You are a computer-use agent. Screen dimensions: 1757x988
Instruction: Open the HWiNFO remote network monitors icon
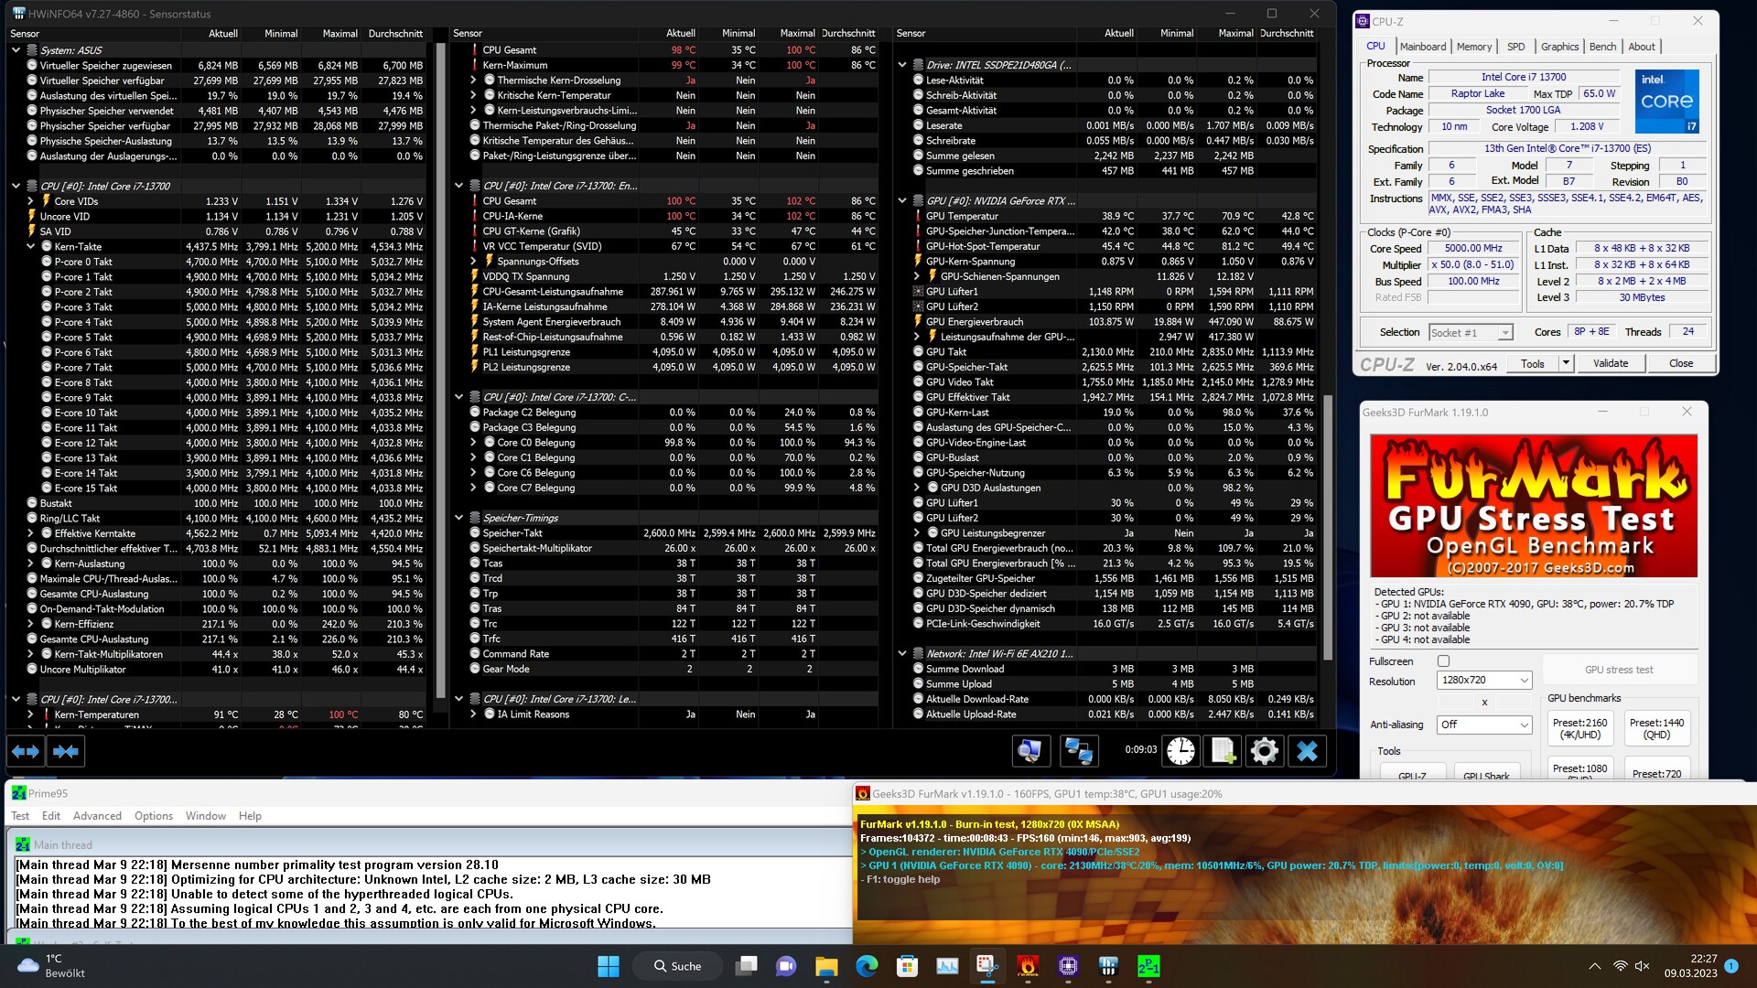point(1078,751)
